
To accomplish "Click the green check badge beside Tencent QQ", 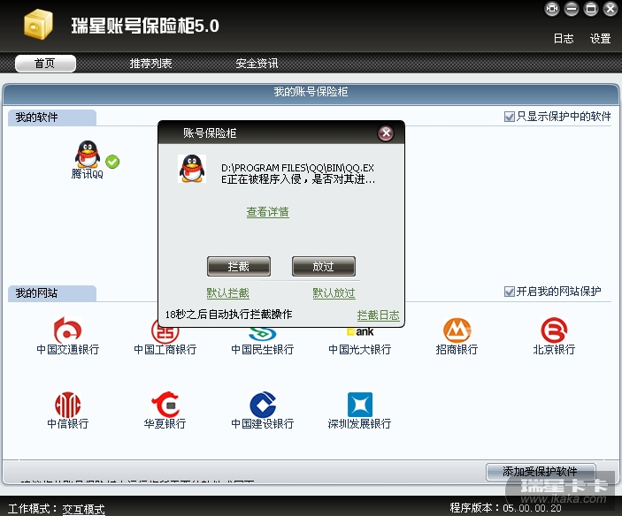I will pyautogui.click(x=112, y=162).
